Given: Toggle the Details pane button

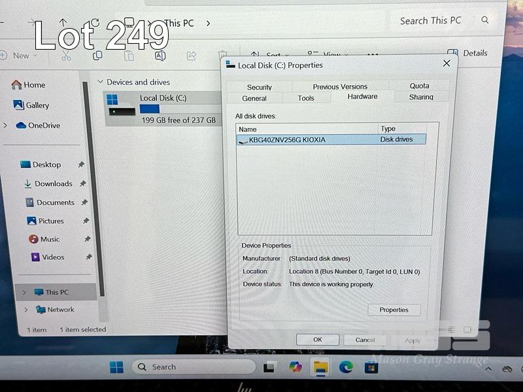Looking at the screenshot, I should [468, 53].
